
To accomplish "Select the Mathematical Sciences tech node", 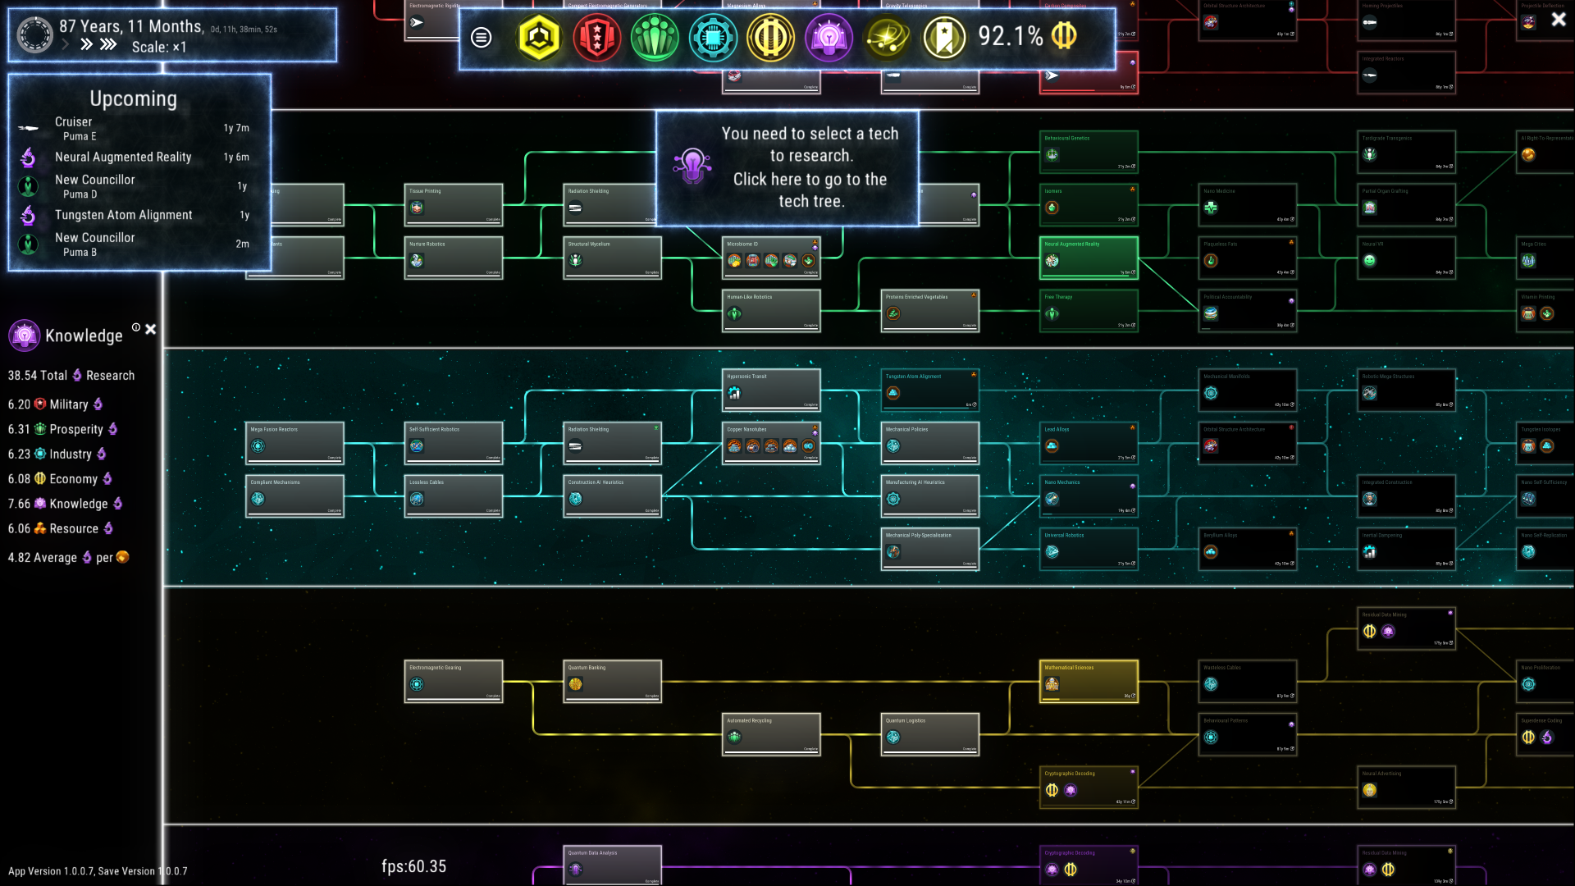I will (1088, 680).
